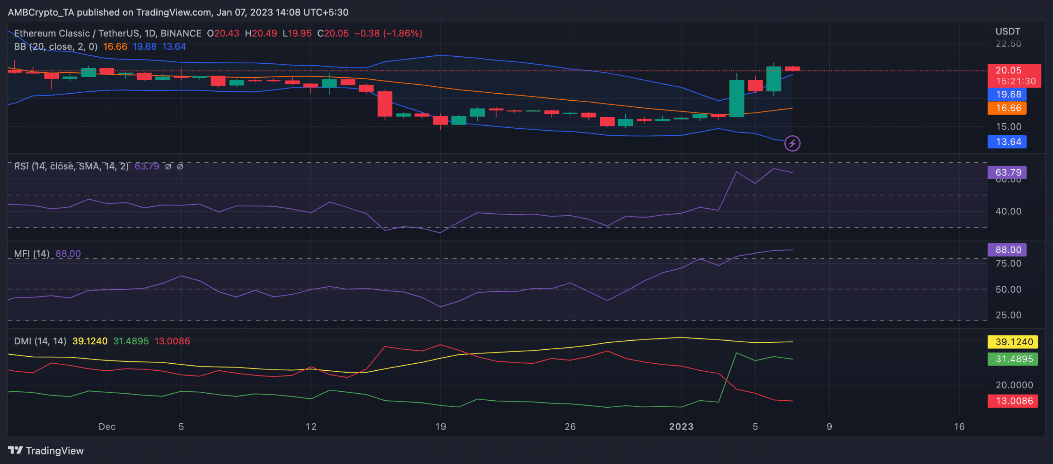This screenshot has height=464, width=1053.
Task: Click the blue 13.64 lower band tag
Action: (x=1007, y=142)
